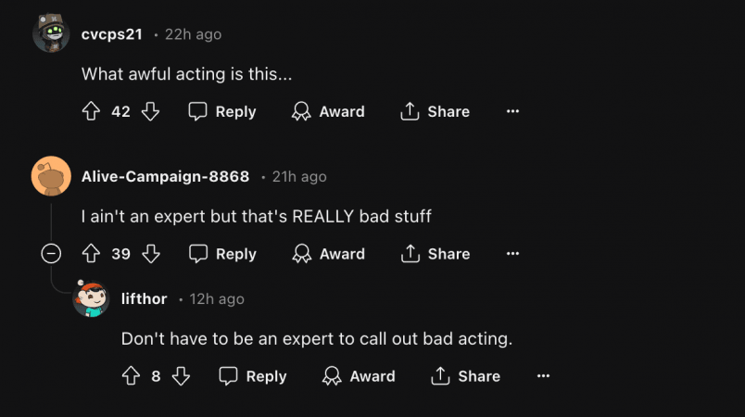Image resolution: width=745 pixels, height=417 pixels.
Task: Award lifthor's comment
Action: [359, 376]
